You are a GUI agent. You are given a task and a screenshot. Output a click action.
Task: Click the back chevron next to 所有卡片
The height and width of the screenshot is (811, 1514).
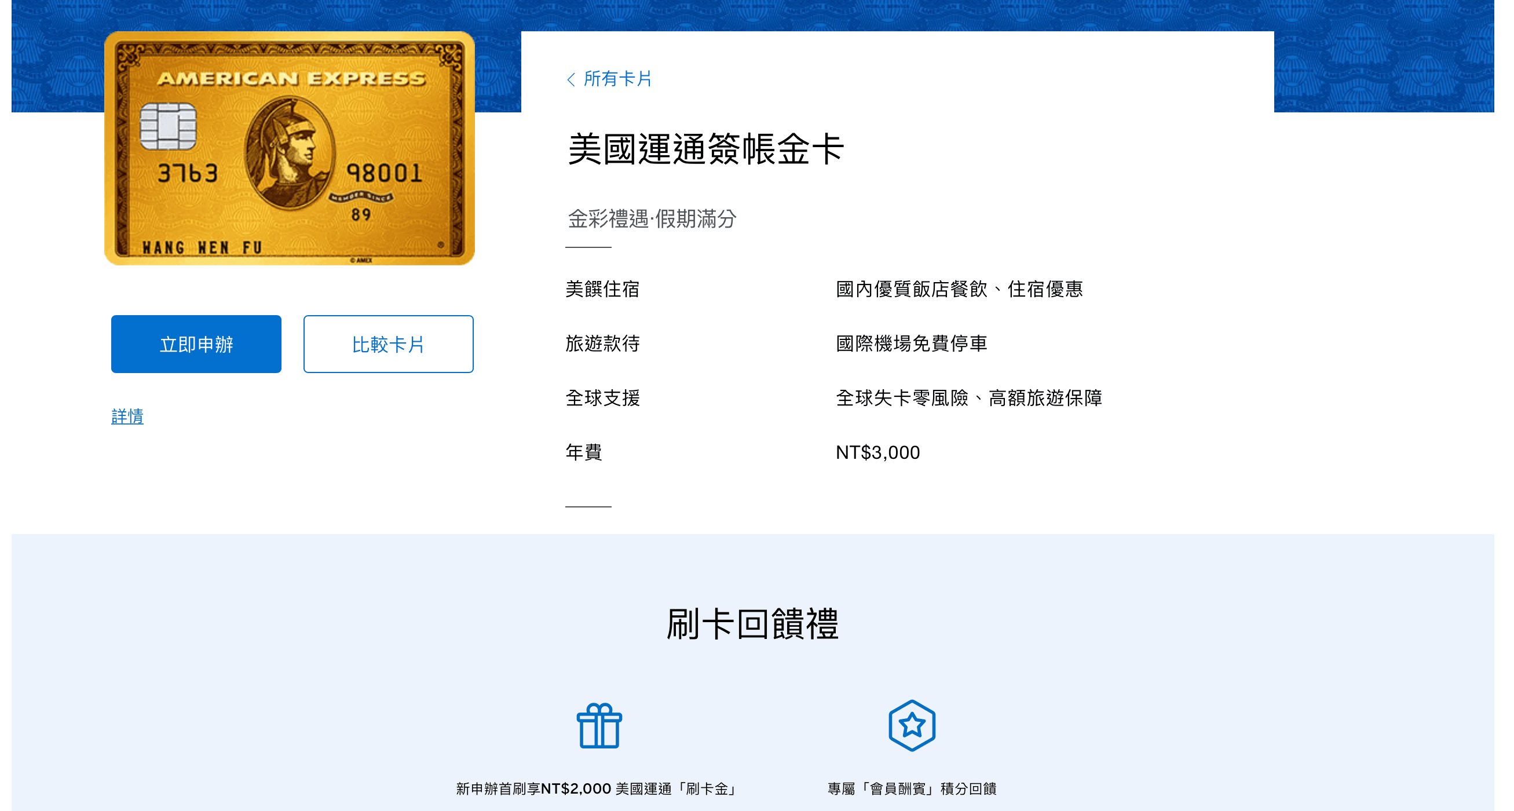(x=571, y=79)
